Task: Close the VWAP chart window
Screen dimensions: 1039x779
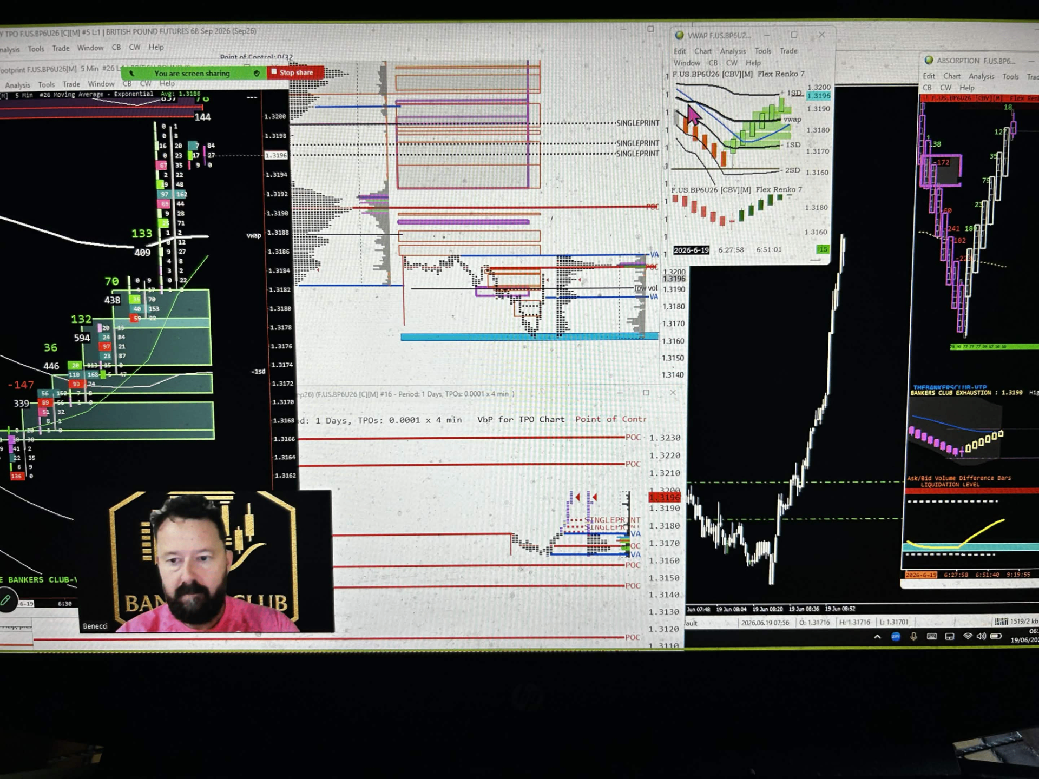Action: pos(821,35)
